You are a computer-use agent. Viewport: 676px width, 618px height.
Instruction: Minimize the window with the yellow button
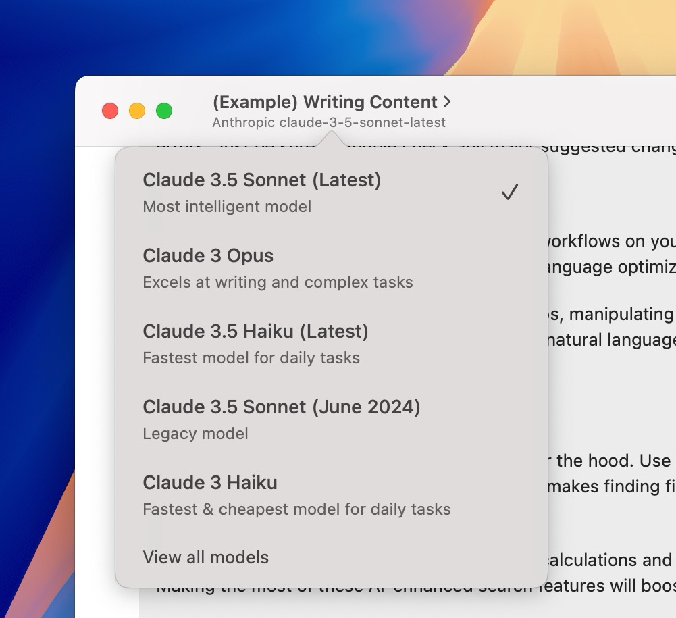click(137, 111)
